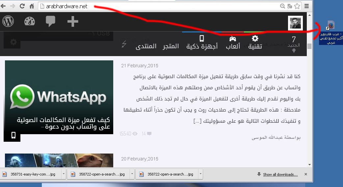
Task: Click the 20 February,2015 date text
Action: pos(140,159)
